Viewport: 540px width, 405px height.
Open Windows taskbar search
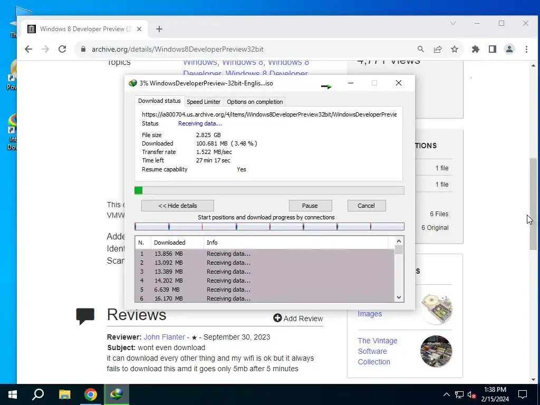(x=38, y=394)
